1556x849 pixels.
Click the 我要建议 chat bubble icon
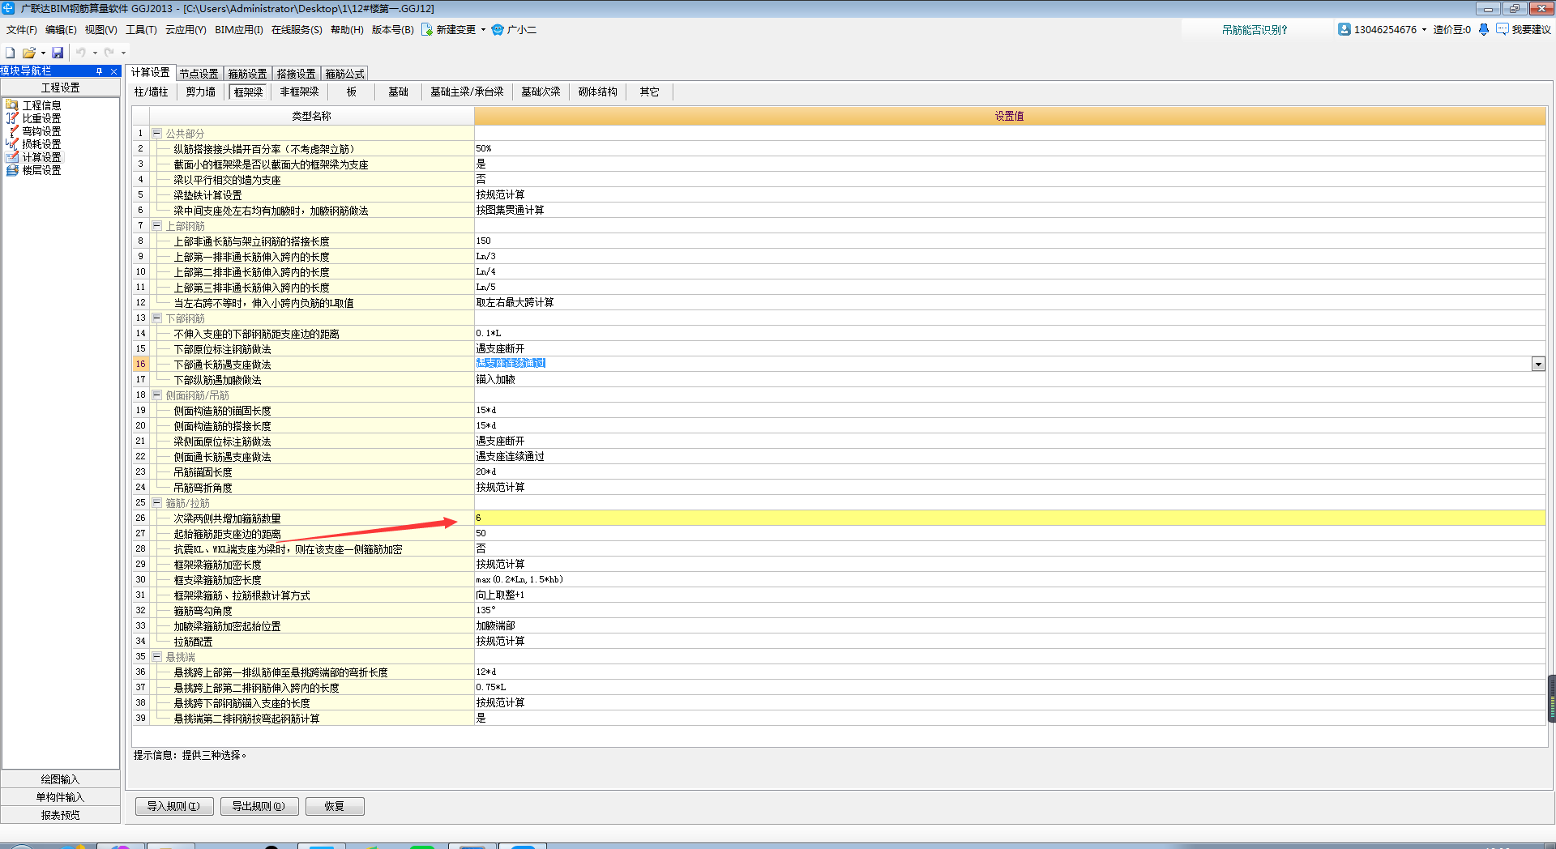(1502, 29)
